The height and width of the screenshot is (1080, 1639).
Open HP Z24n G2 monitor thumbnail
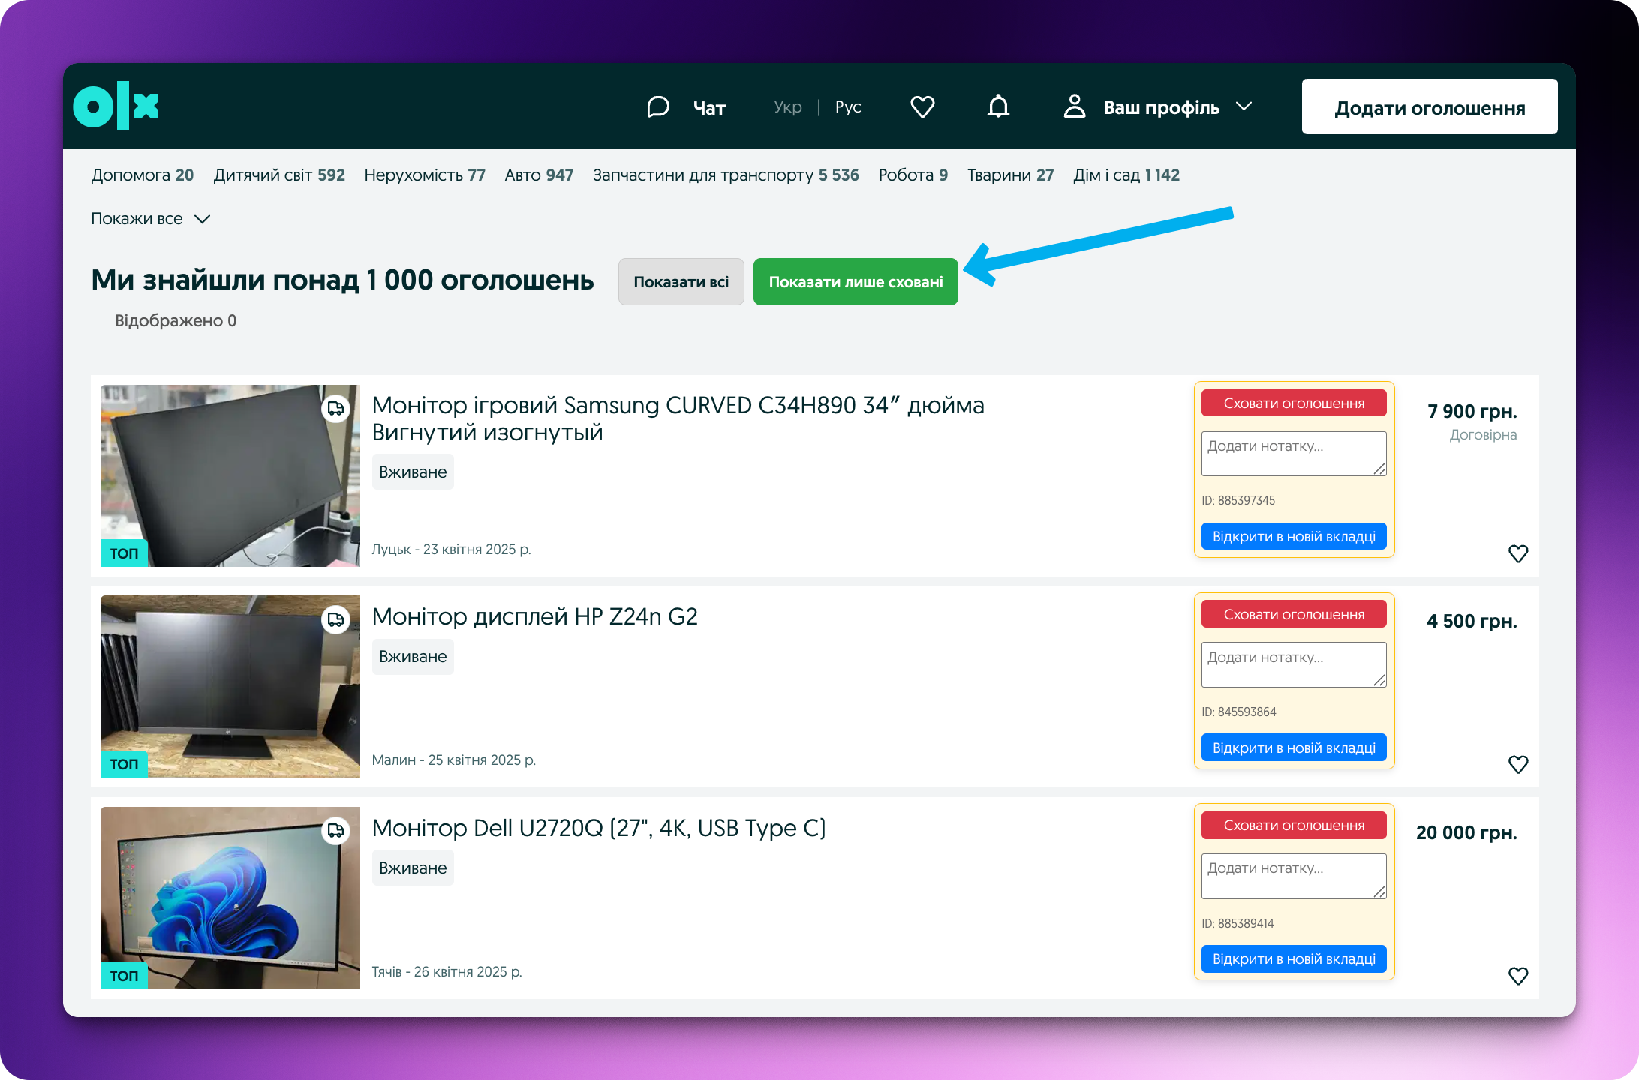coord(230,687)
